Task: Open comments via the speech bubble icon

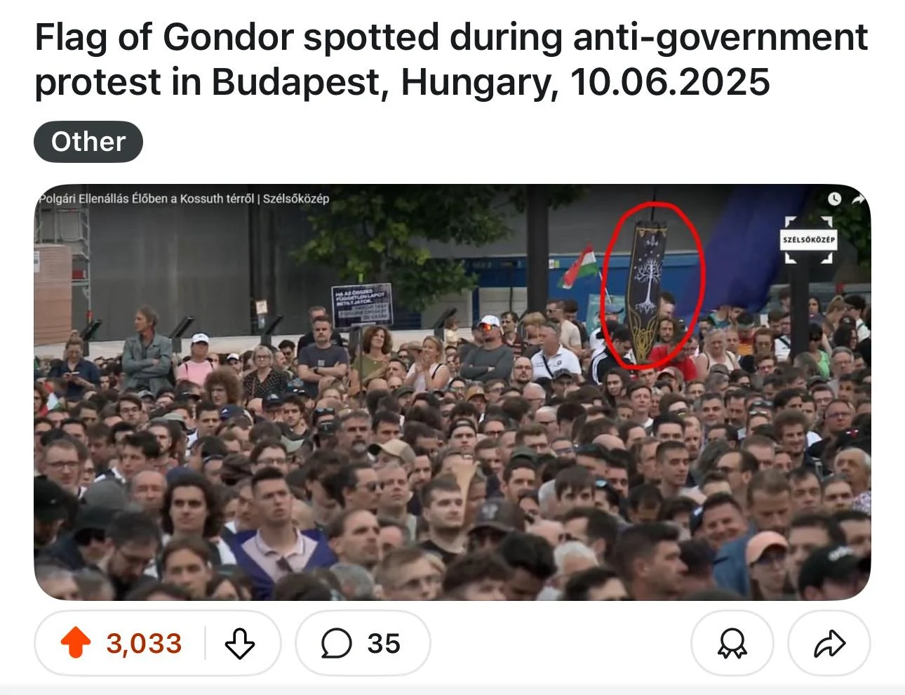Action: click(336, 643)
